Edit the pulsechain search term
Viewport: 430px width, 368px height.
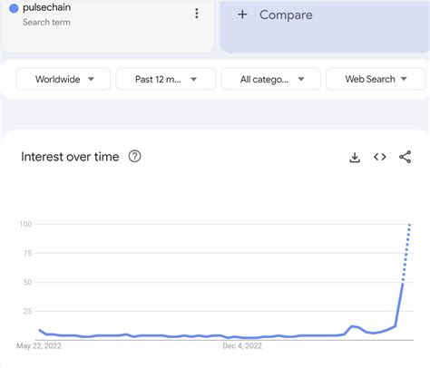46,7
